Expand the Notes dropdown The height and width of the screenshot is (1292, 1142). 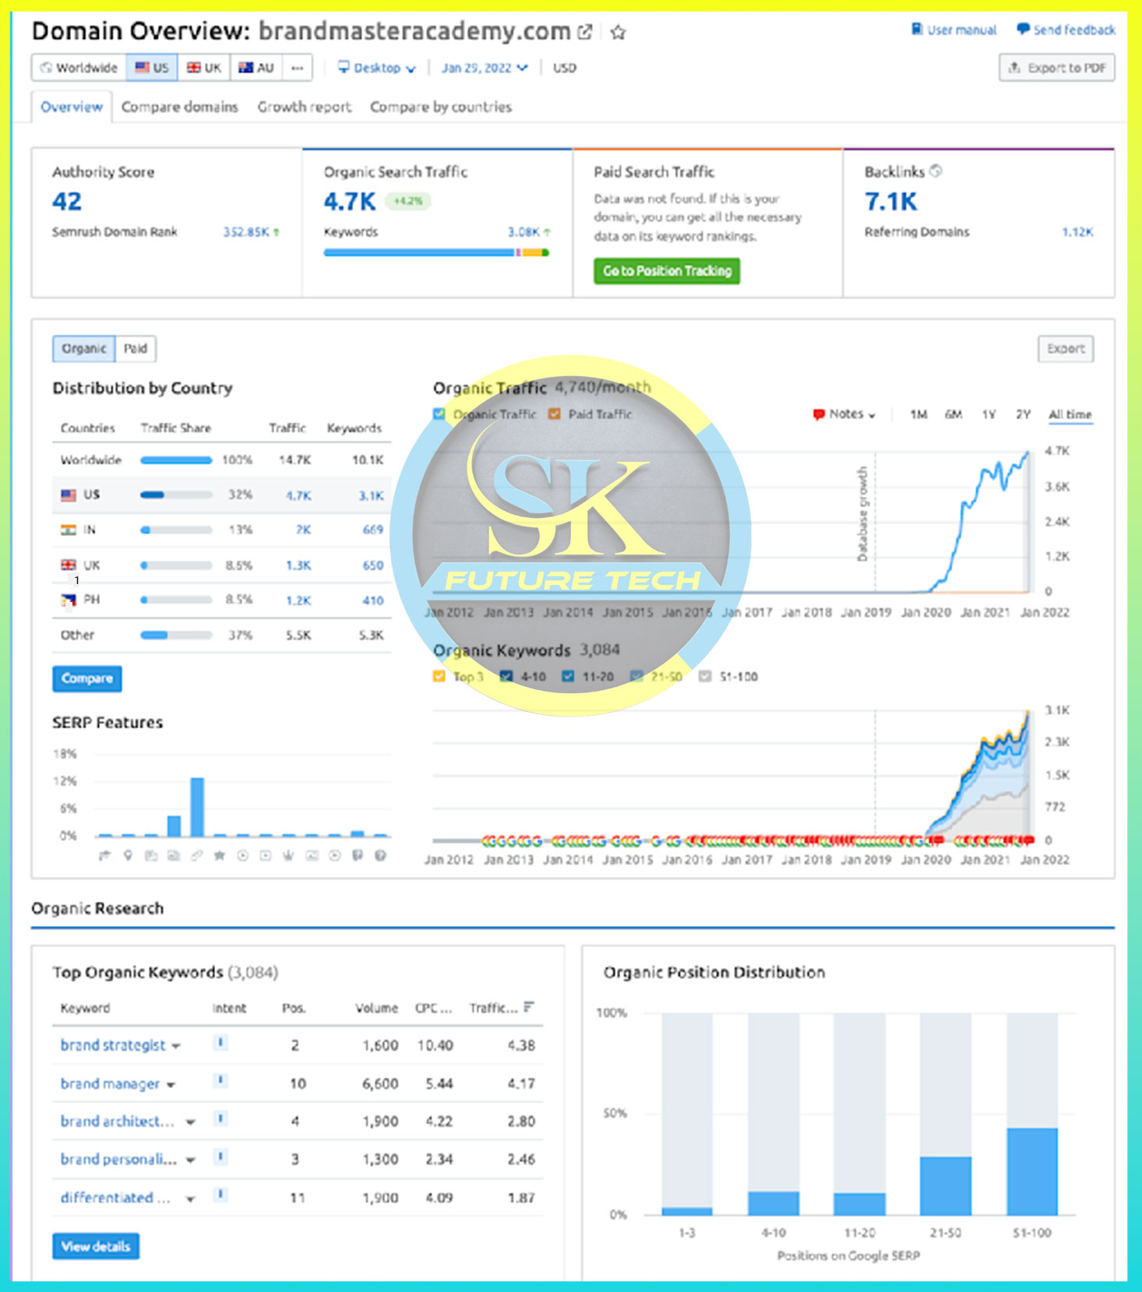844,414
